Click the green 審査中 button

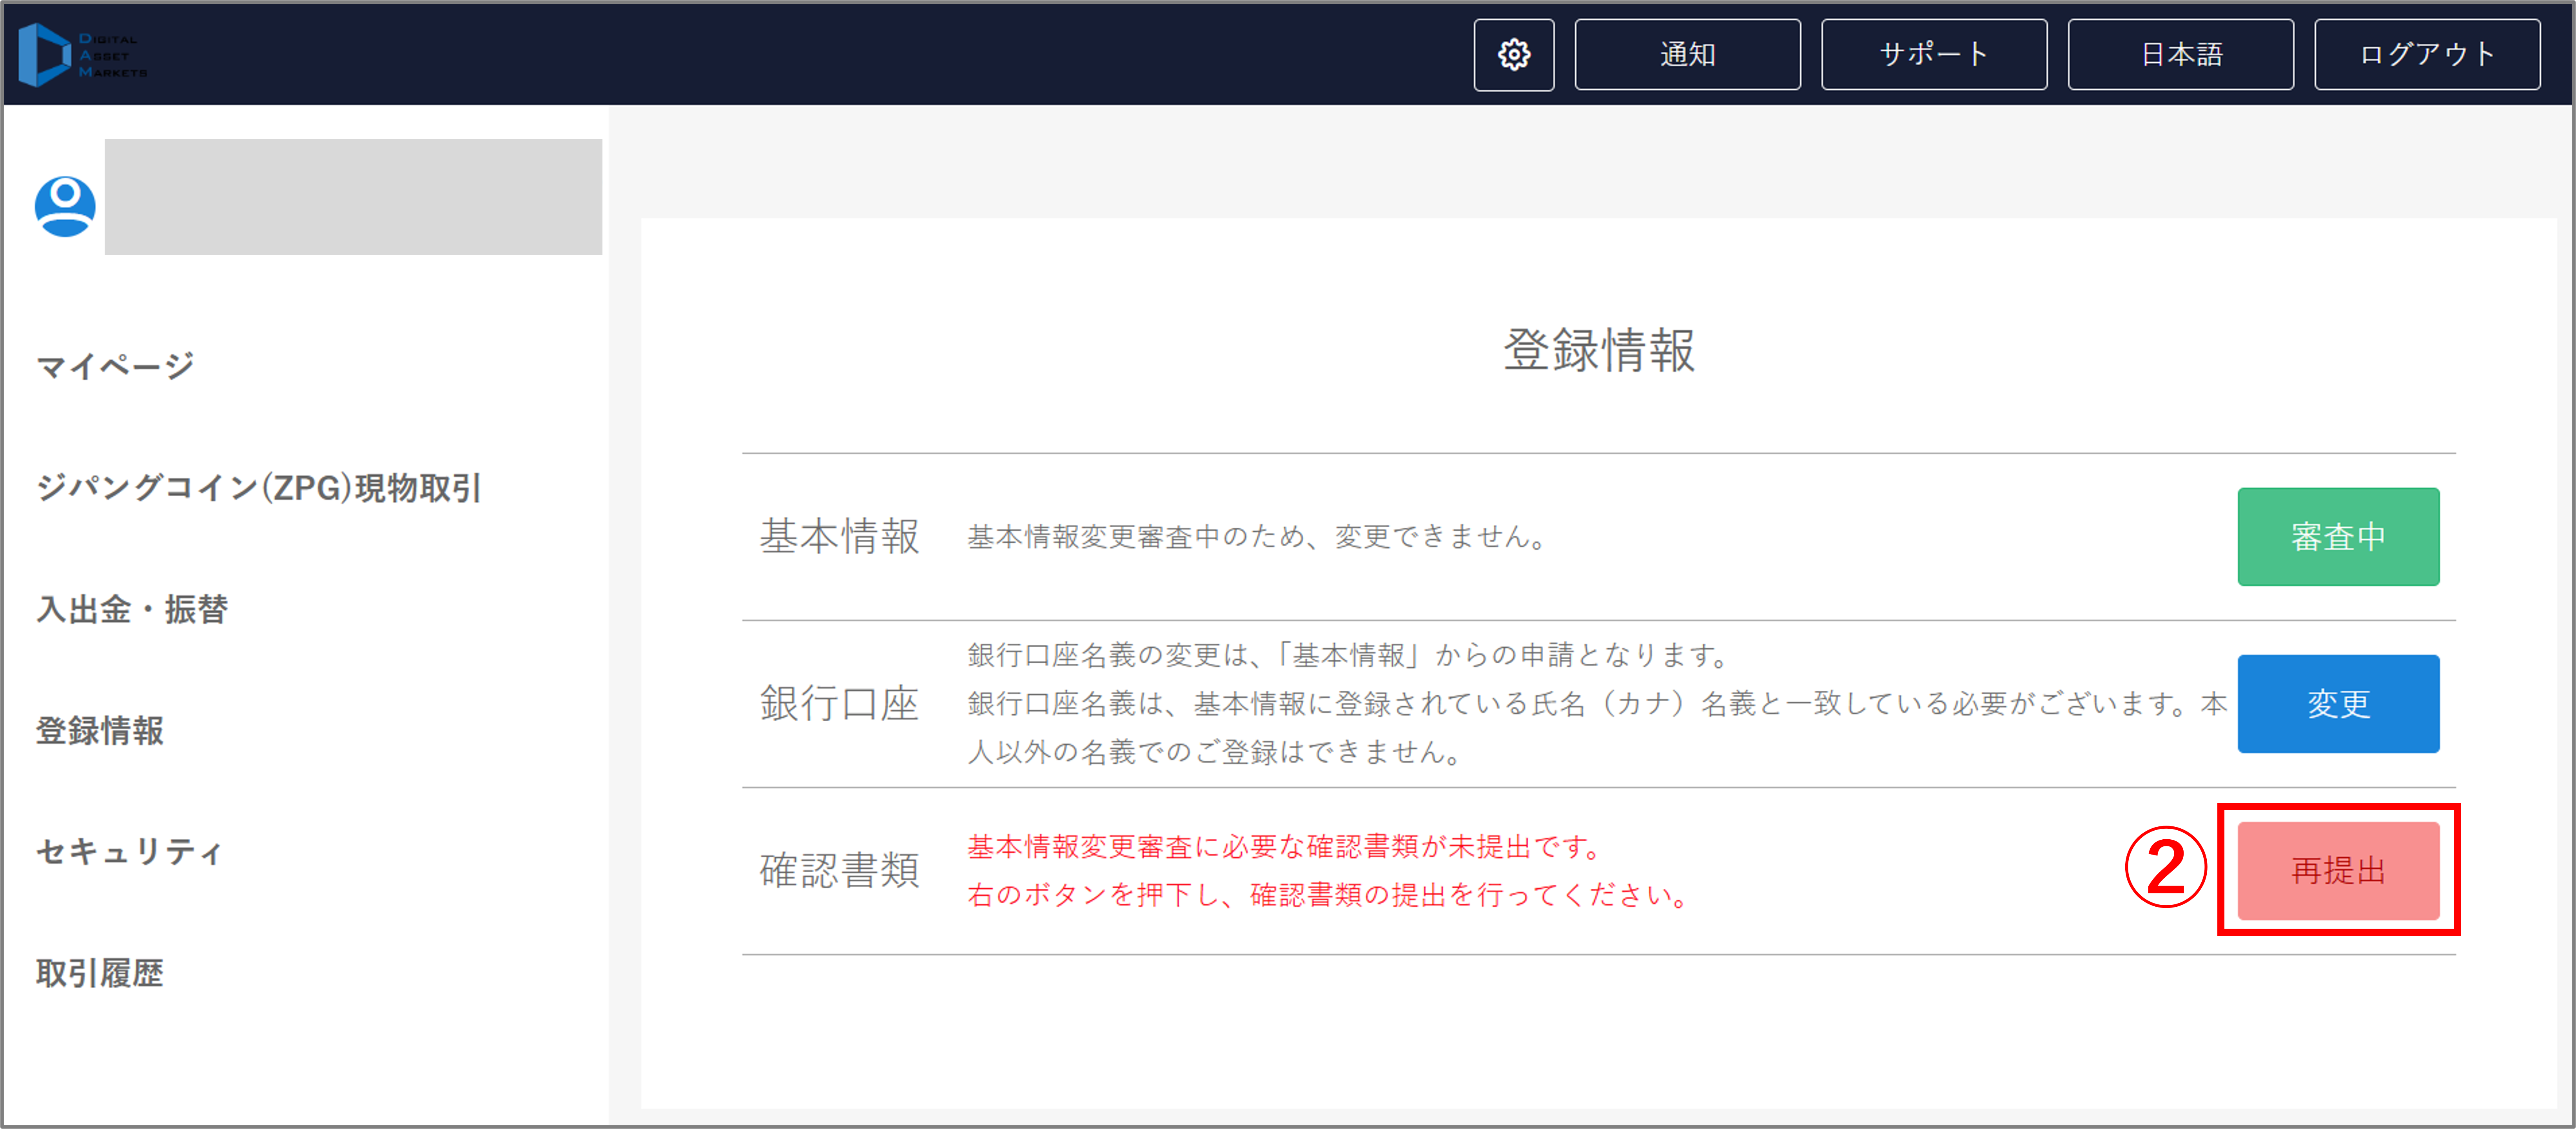click(2338, 537)
